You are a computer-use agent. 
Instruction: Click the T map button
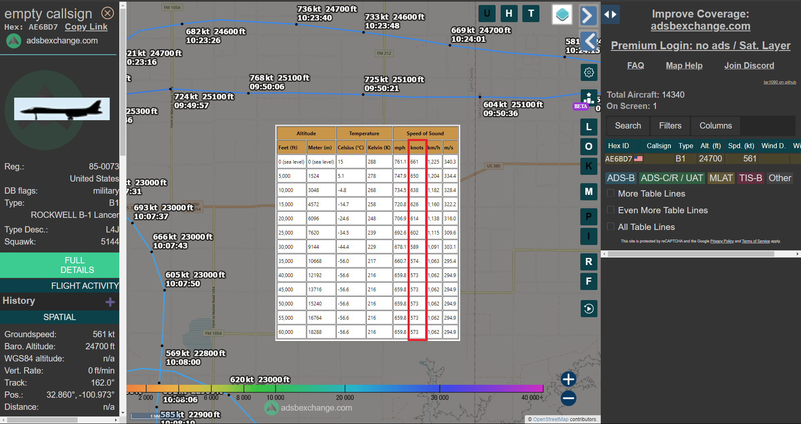[x=531, y=13]
